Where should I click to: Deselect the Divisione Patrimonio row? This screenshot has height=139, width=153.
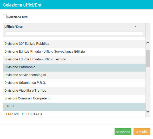point(74,67)
